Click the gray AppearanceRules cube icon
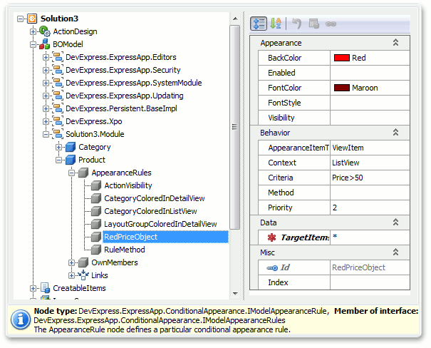Viewport: 431px width, 348px height. click(83, 173)
